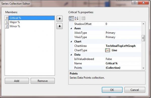Click the IsXValueIndexed value False

coord(109,59)
